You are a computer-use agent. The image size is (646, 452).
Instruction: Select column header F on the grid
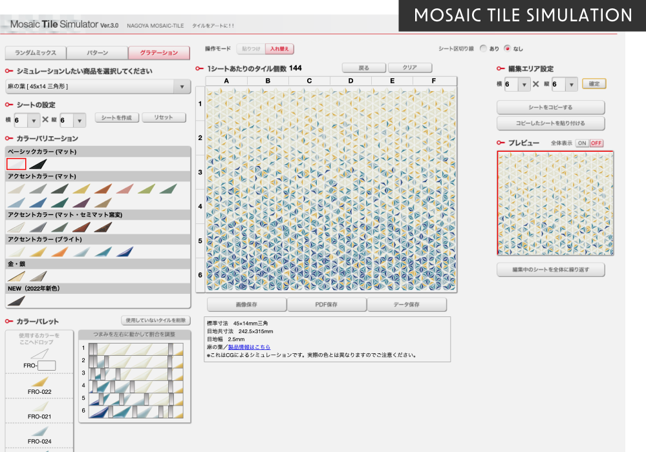tap(434, 81)
